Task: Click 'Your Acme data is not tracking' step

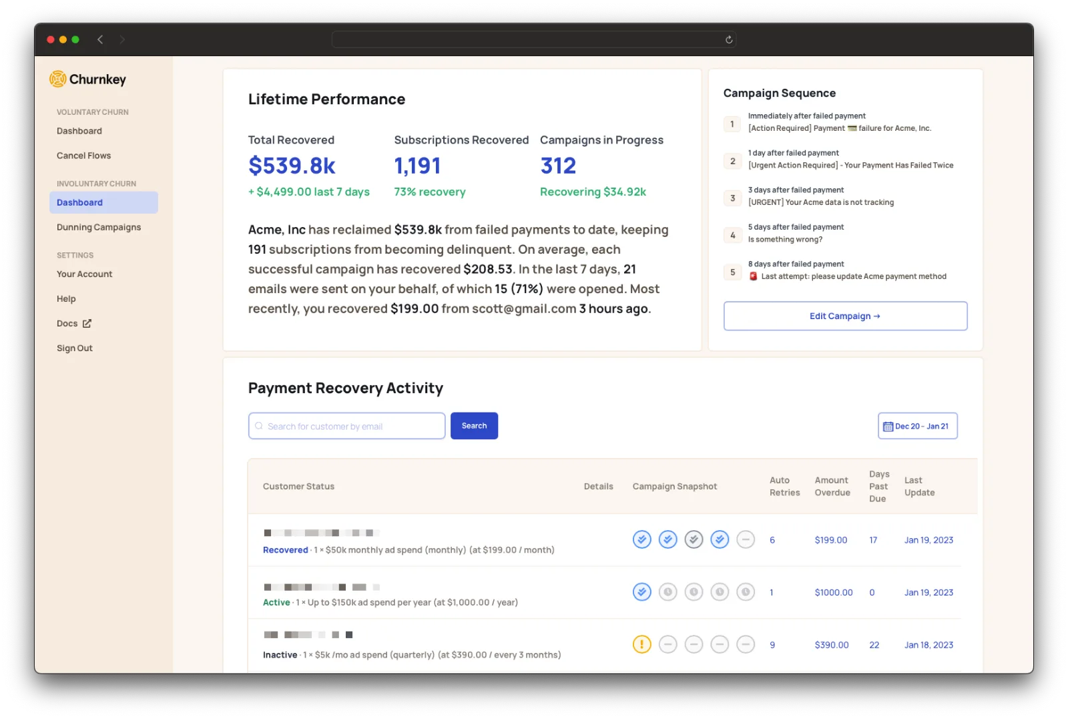Action: (x=821, y=202)
